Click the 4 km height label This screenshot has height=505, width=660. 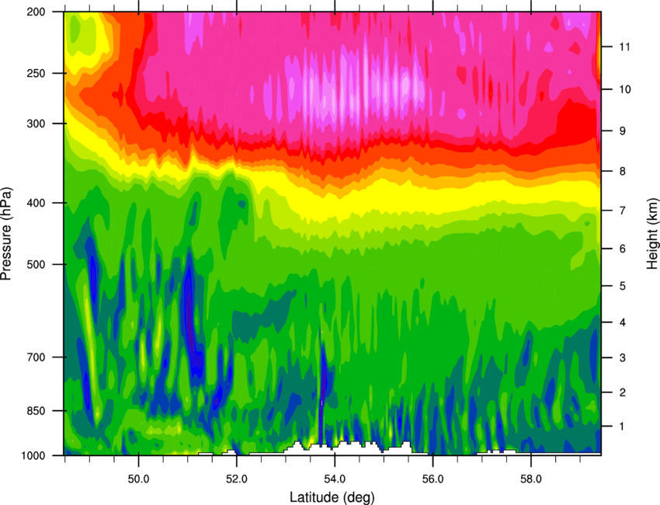[623, 322]
